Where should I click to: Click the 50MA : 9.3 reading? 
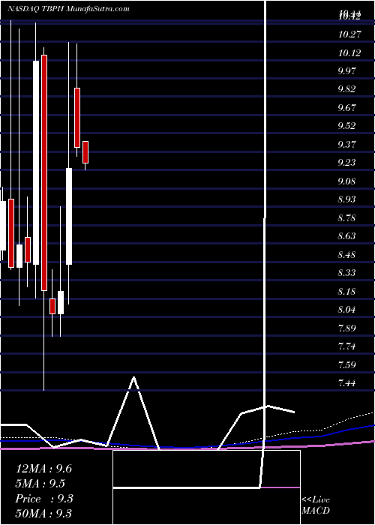point(43,513)
